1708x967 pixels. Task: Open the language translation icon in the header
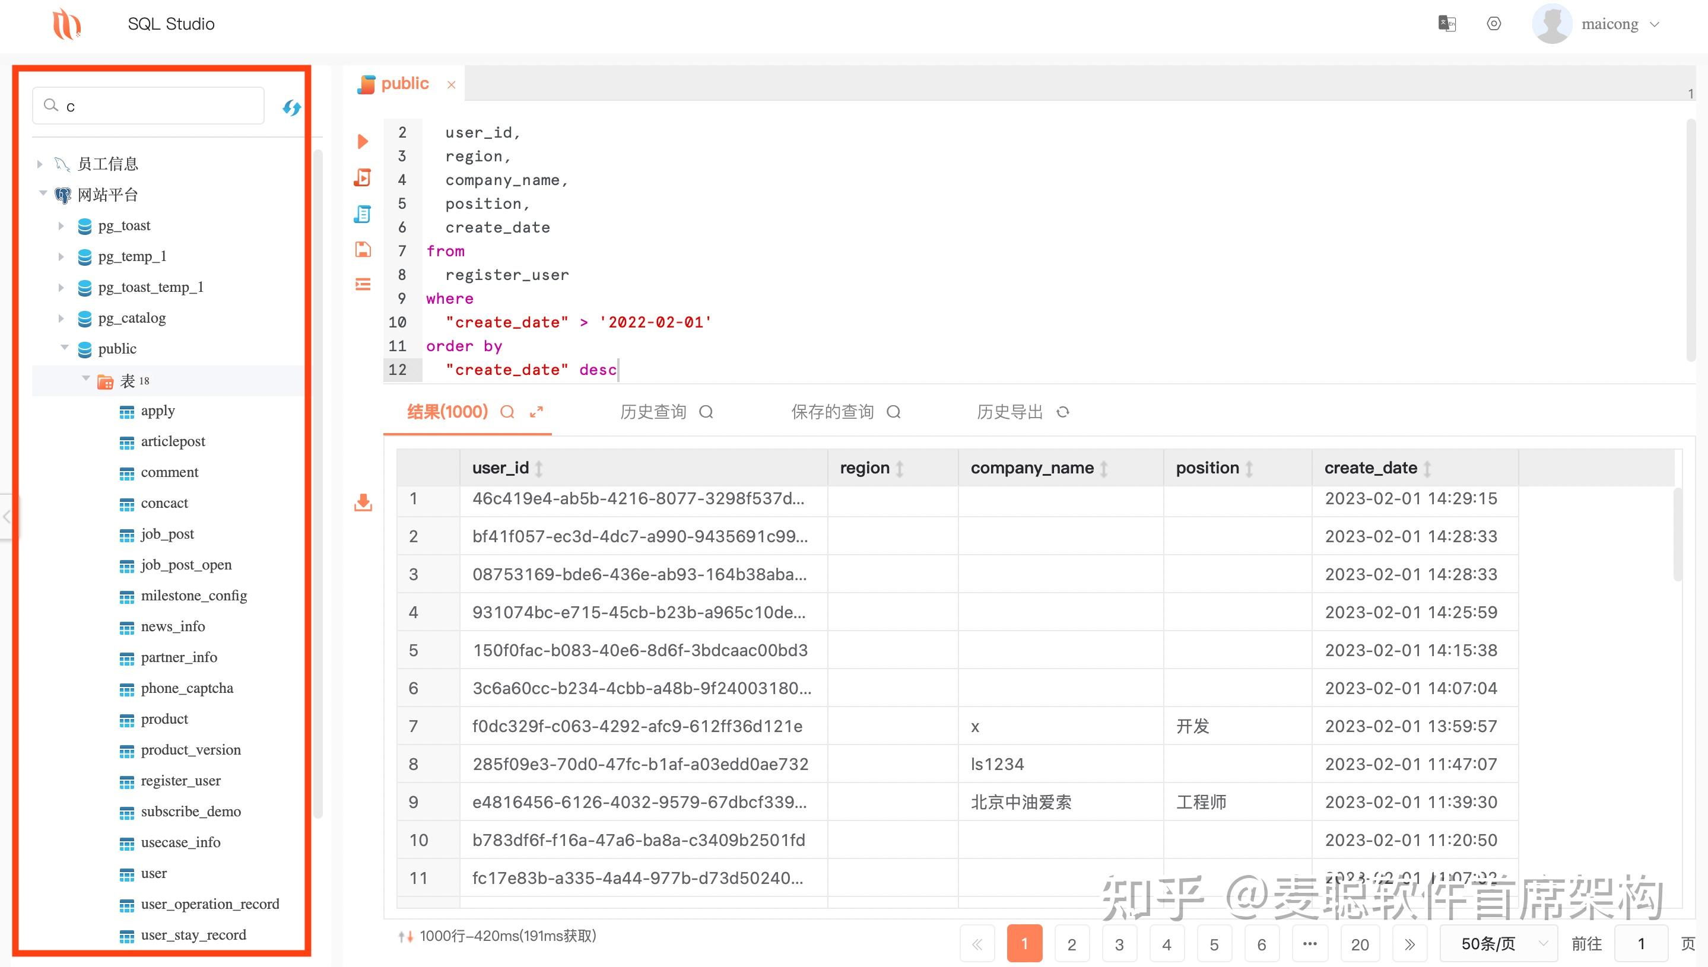[x=1447, y=23]
